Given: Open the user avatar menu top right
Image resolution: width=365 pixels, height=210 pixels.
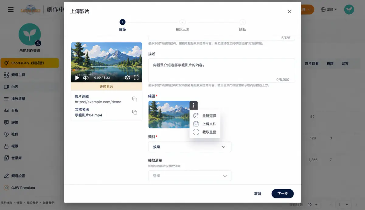Looking at the screenshot, I should (x=349, y=10).
